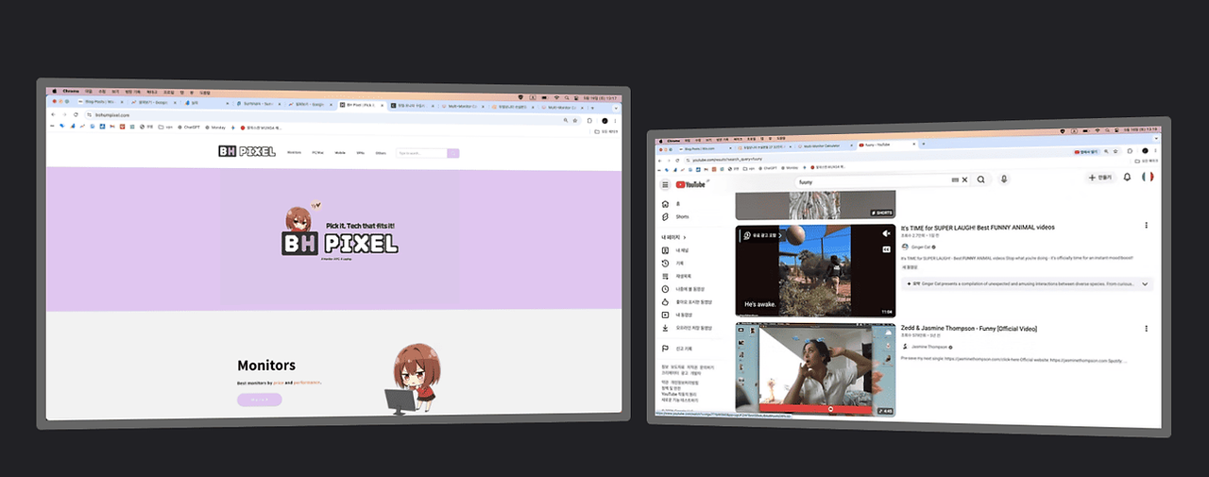The image size is (1209, 477).
Task: Open Monitors in BH Pixel nav menu
Action: click(x=294, y=152)
